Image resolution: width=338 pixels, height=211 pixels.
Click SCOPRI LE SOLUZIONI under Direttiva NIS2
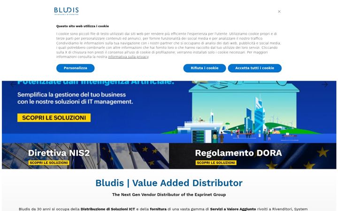pyautogui.click(x=49, y=163)
